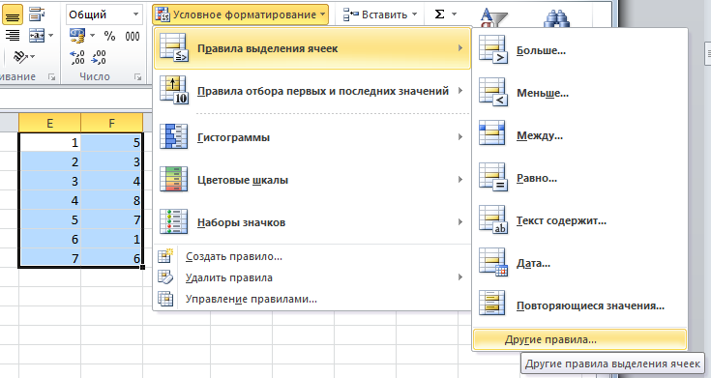Expand arrow for Удалить правила

(x=460, y=276)
